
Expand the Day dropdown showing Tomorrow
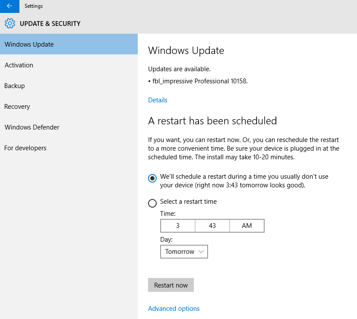[x=184, y=252]
